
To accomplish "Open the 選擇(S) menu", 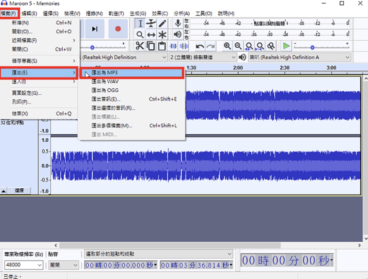I will (51, 13).
